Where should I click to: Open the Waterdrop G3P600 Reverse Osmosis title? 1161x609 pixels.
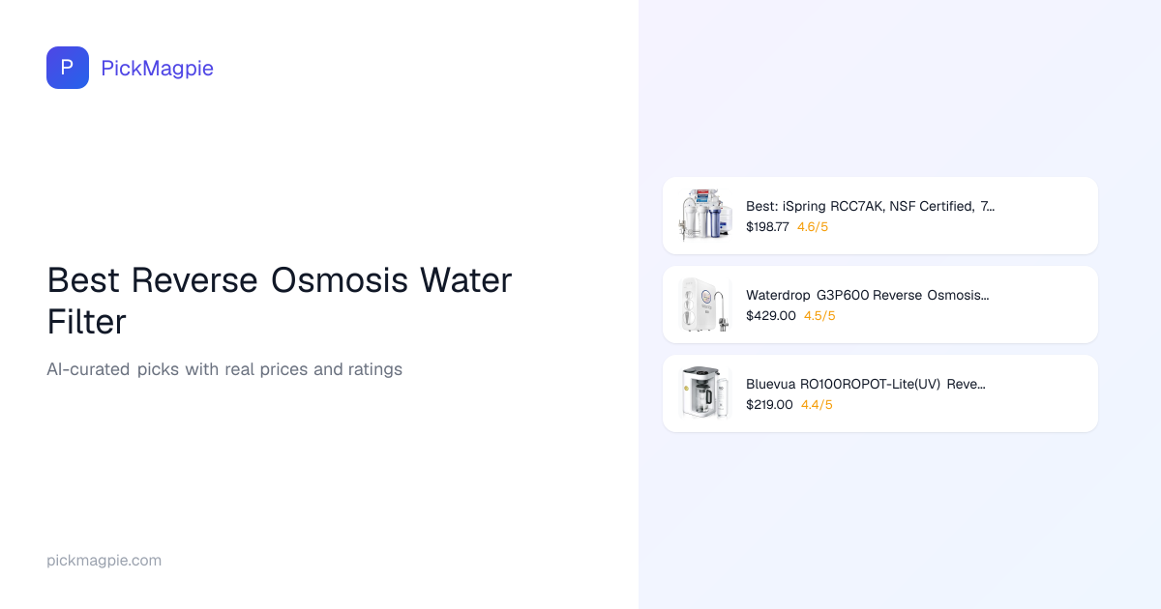[867, 295]
